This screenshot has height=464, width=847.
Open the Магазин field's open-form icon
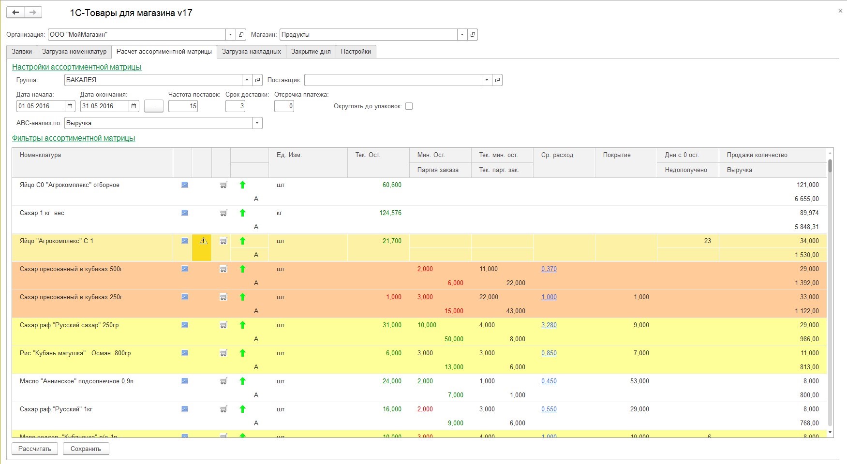tap(473, 34)
